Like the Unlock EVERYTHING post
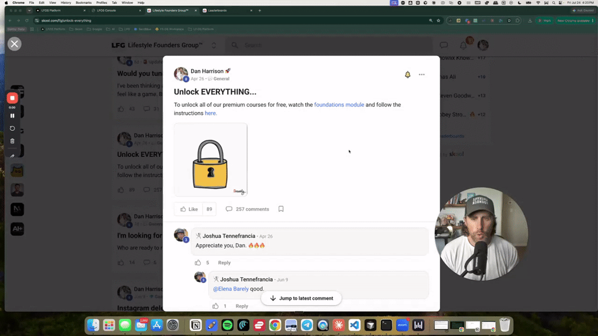This screenshot has width=598, height=336. pos(189,209)
